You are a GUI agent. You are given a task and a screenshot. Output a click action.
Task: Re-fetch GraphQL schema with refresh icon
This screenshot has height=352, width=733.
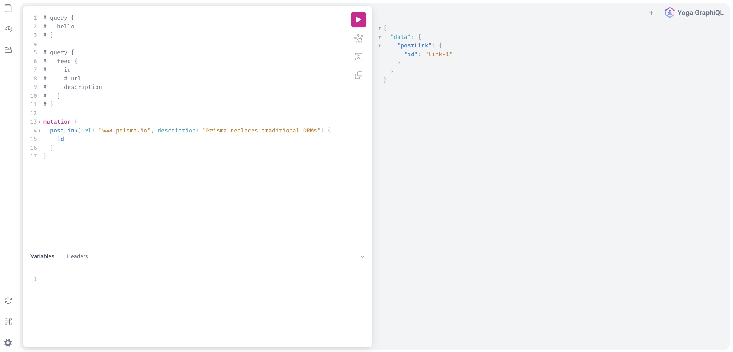pyautogui.click(x=8, y=301)
